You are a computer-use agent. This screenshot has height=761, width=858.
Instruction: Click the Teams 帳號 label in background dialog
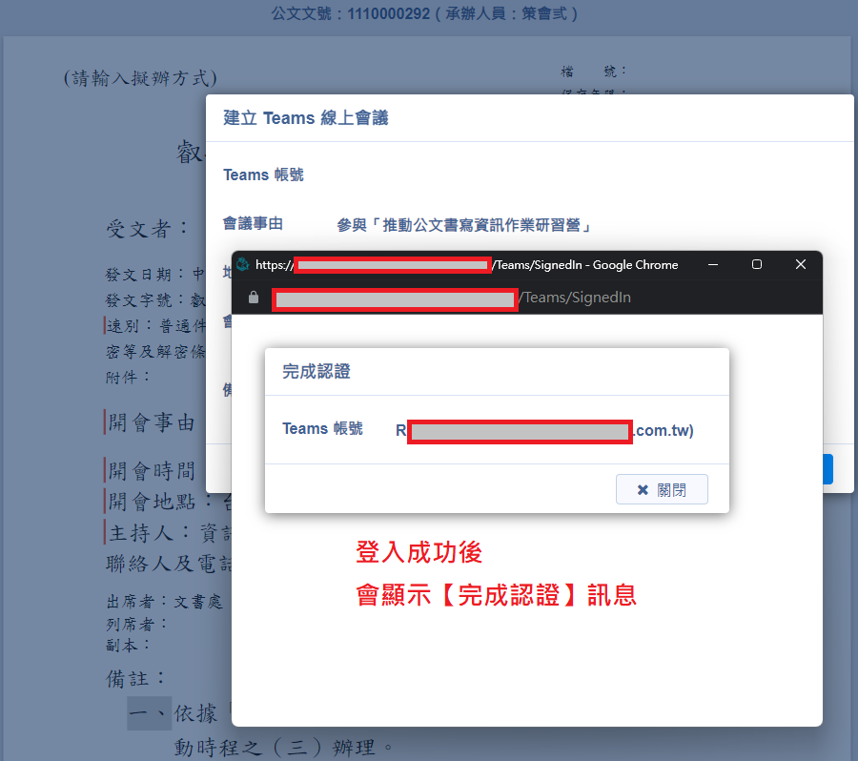pyautogui.click(x=263, y=175)
